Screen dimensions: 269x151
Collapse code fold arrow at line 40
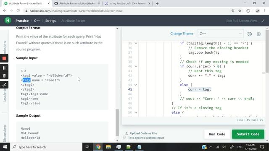click(x=136, y=66)
